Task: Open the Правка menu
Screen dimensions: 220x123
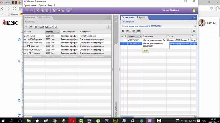Action: click(42, 5)
